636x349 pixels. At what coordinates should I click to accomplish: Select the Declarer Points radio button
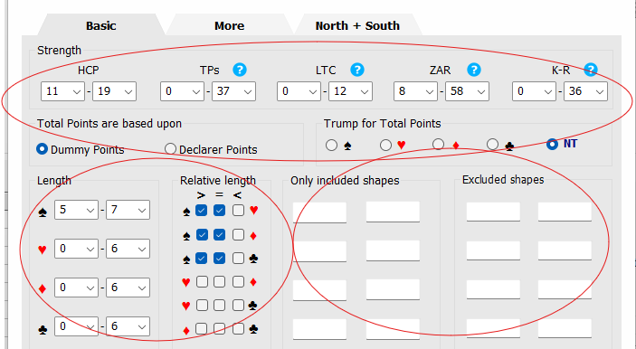pyautogui.click(x=170, y=149)
